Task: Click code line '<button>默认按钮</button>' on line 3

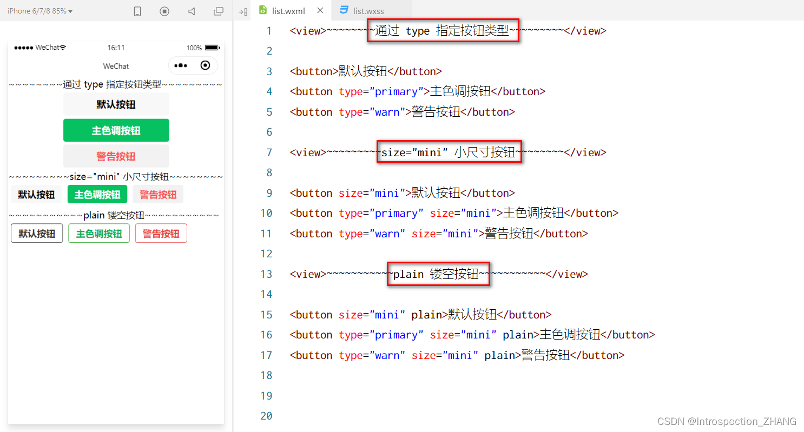Action: (x=366, y=71)
